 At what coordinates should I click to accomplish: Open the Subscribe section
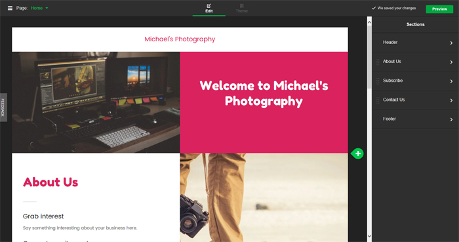(415, 81)
